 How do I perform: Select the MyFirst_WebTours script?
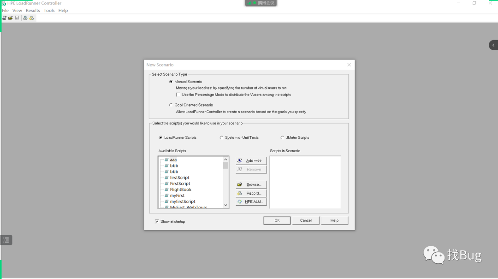tap(188, 207)
